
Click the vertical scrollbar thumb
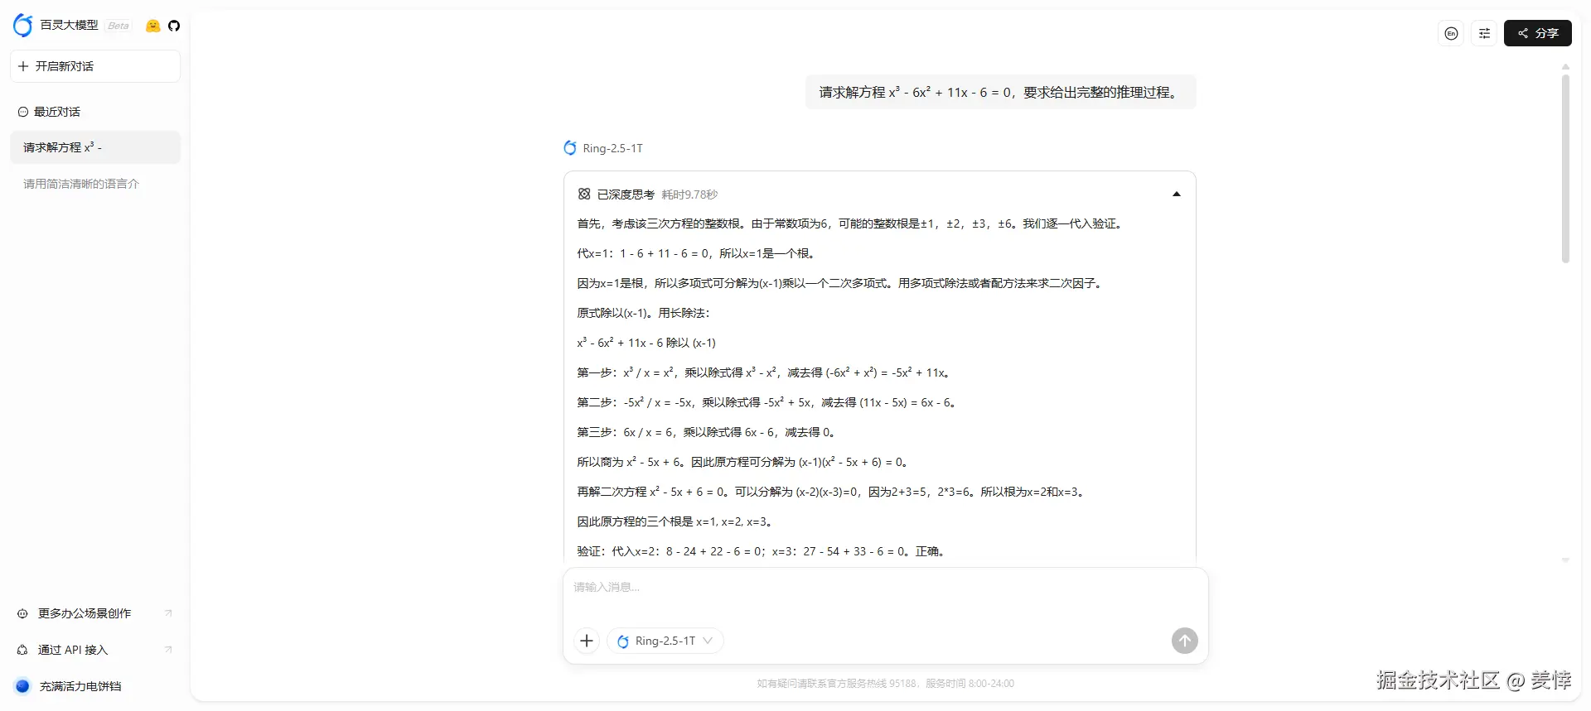click(1565, 169)
